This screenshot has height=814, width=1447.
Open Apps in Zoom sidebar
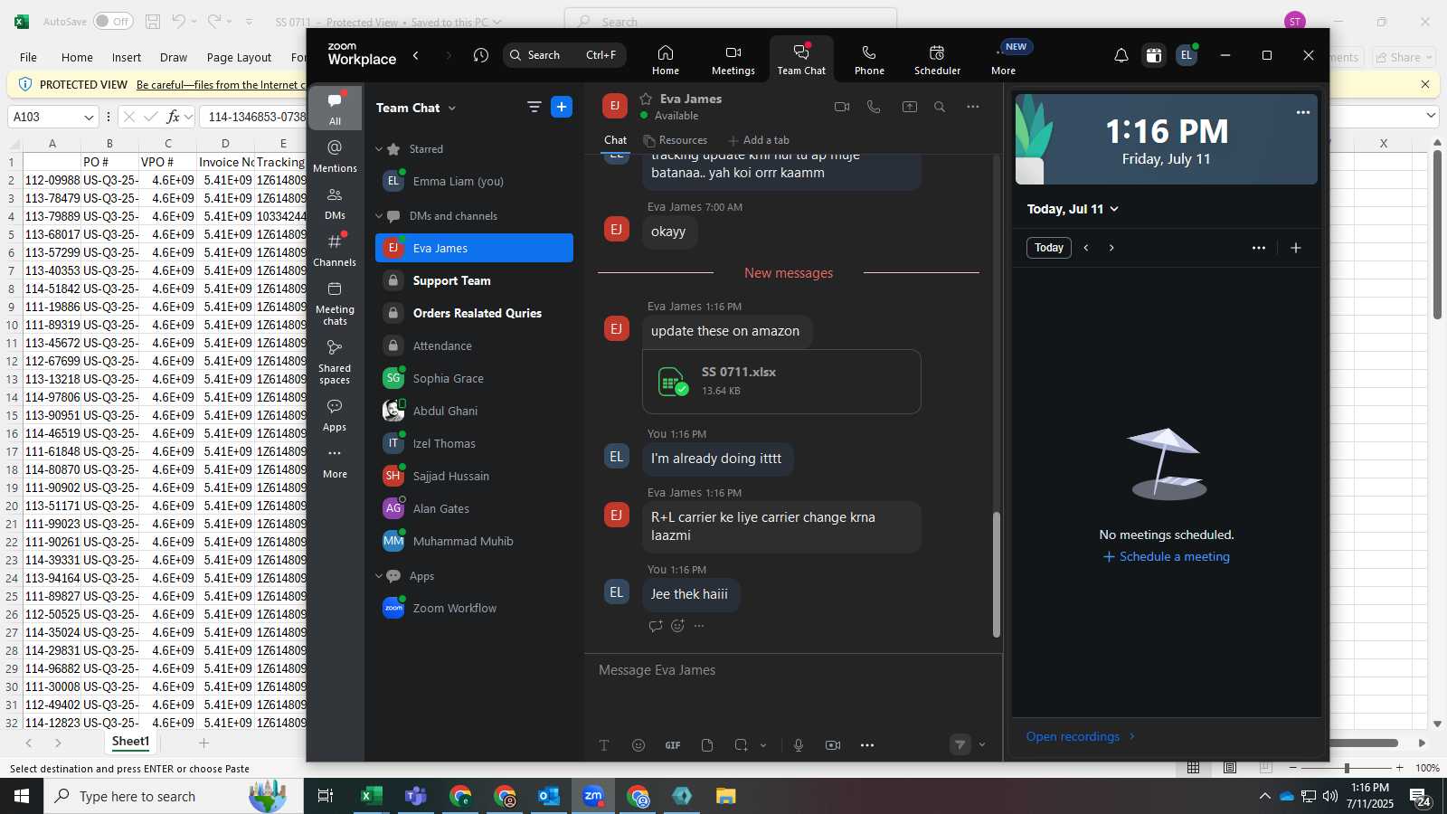pos(335,415)
